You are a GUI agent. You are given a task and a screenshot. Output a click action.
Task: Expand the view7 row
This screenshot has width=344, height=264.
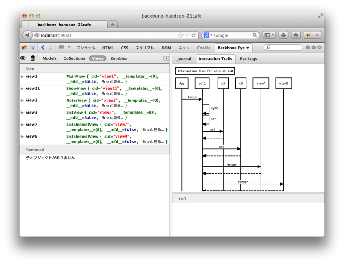(x=22, y=124)
